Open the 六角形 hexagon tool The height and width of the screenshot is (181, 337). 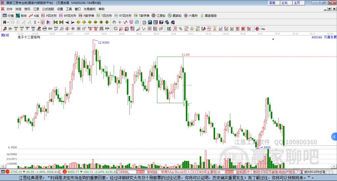click(x=191, y=16)
